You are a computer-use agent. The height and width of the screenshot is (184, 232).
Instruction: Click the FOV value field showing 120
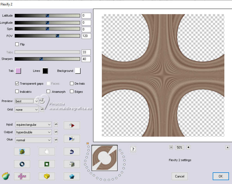coord(86,36)
